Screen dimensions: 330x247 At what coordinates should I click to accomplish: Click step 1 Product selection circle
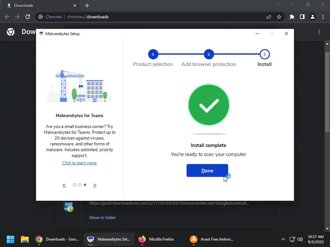pyautogui.click(x=153, y=54)
